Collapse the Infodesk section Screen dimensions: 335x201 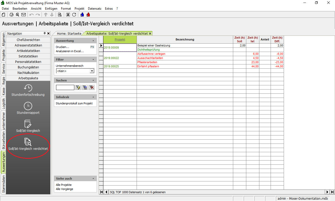coord(93,97)
